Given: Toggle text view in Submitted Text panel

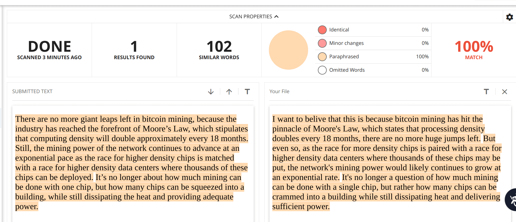Looking at the screenshot, I should point(247,91).
